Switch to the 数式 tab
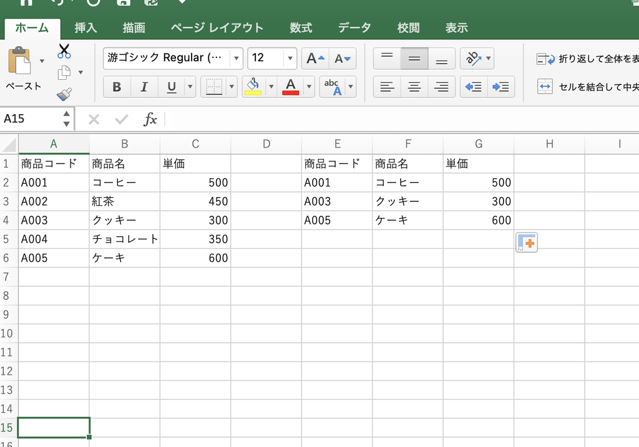The height and width of the screenshot is (447, 639). pos(301,27)
